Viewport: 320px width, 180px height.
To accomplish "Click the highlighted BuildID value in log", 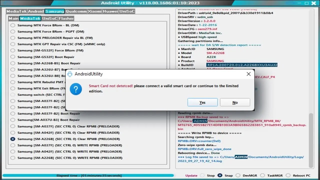I will pyautogui.click(x=242, y=65).
